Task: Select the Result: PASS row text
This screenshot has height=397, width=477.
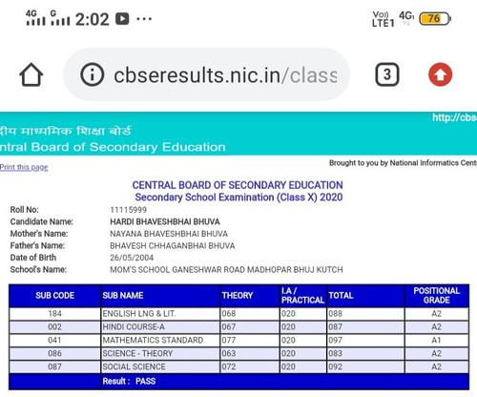Action: pyautogui.click(x=129, y=381)
